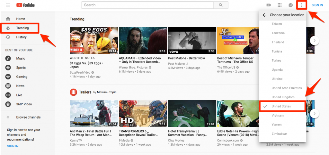Open the video camera upload icon

(269, 5)
